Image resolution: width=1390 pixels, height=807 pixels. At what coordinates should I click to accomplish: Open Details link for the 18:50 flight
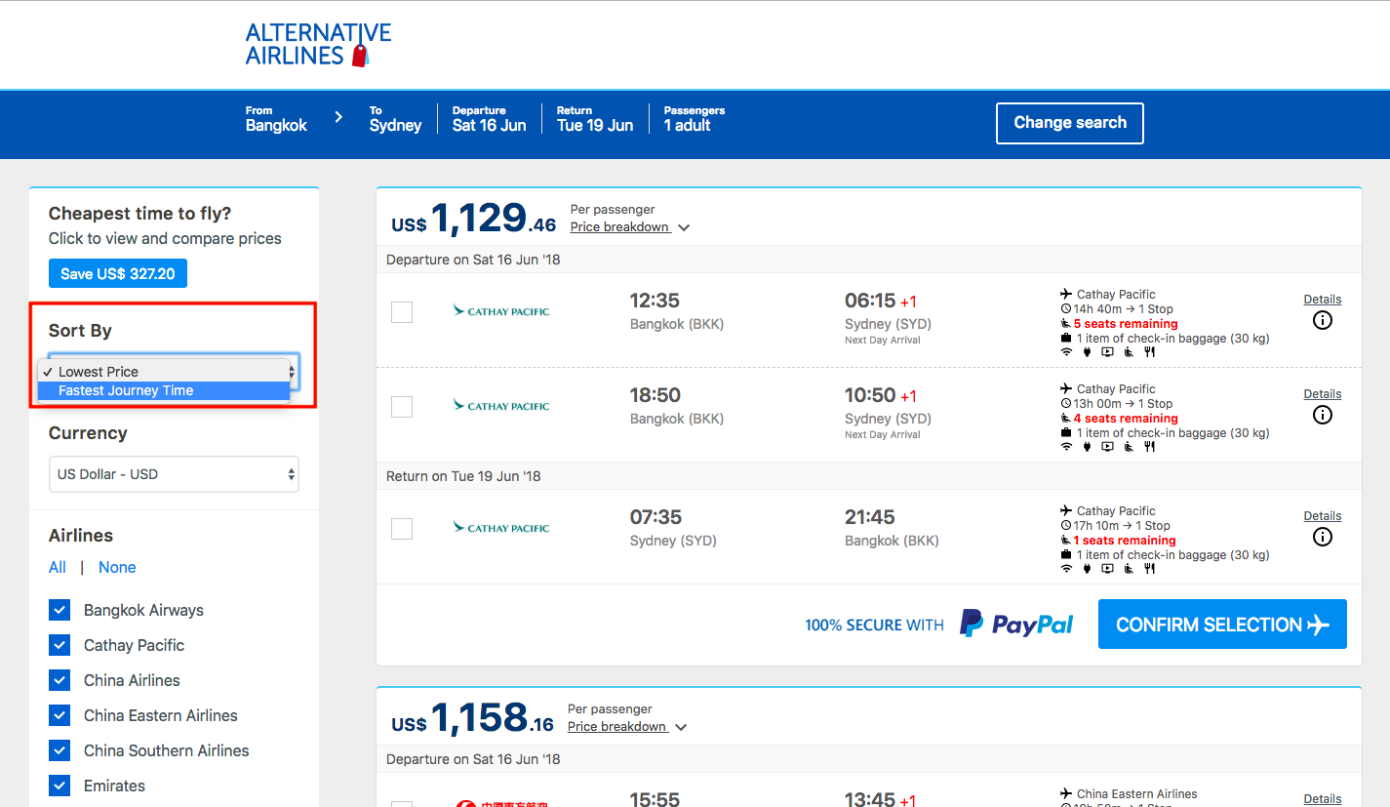[1322, 394]
